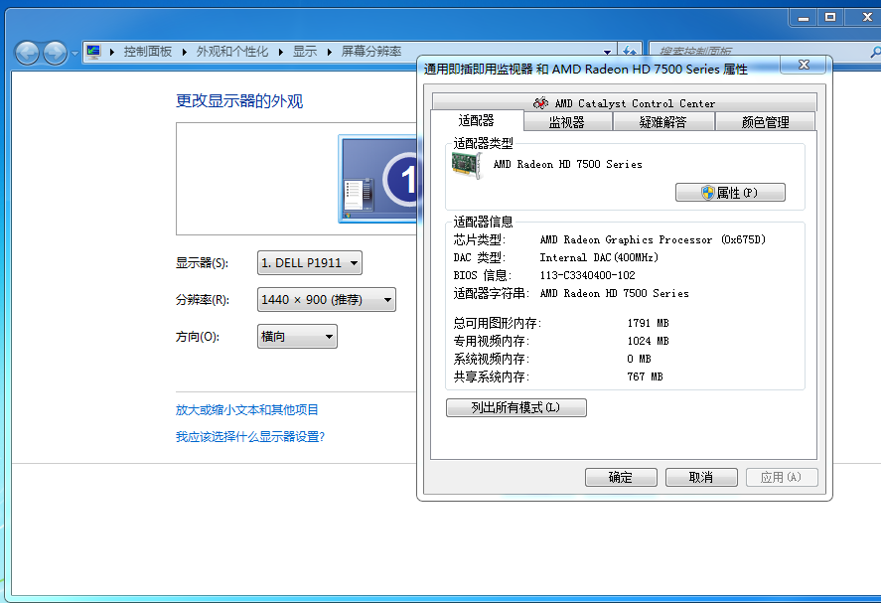Screen dimensions: 881x603
Task: Open the 颜色管理 tab
Action: pyautogui.click(x=765, y=122)
